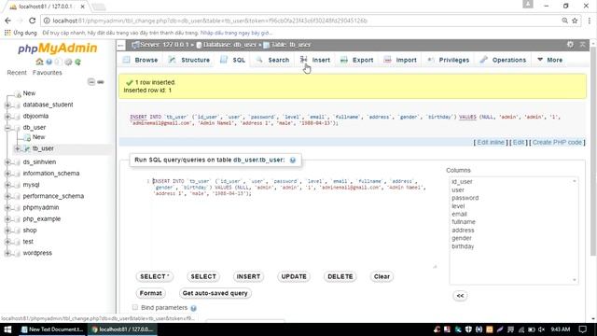Click the DELETE query template button
Viewport: 597px width, 336px height.
point(340,276)
